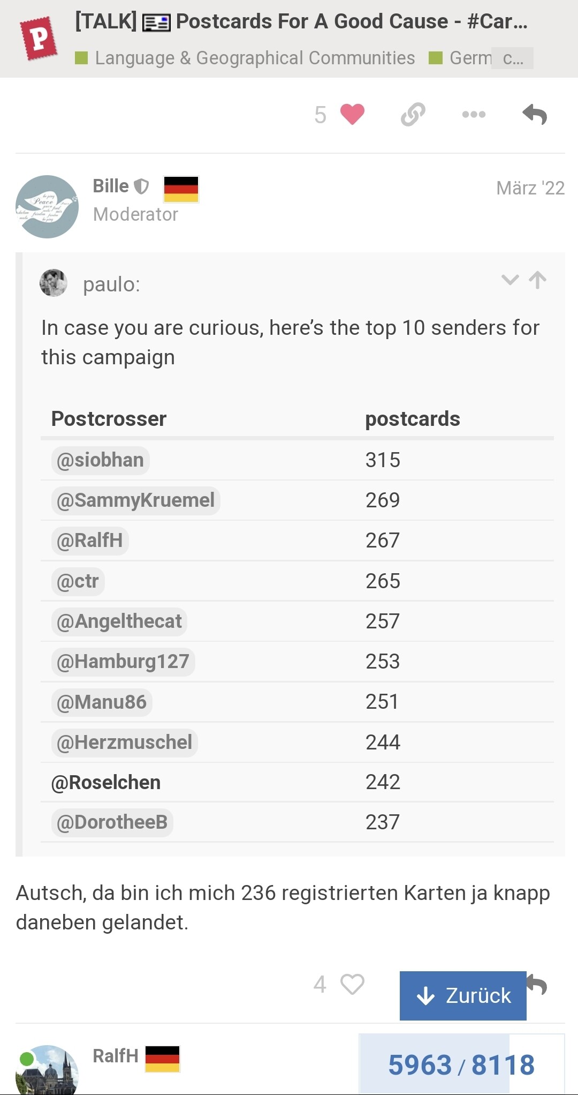Open @siobhan user mention
This screenshot has height=1095, width=578.
(x=100, y=460)
